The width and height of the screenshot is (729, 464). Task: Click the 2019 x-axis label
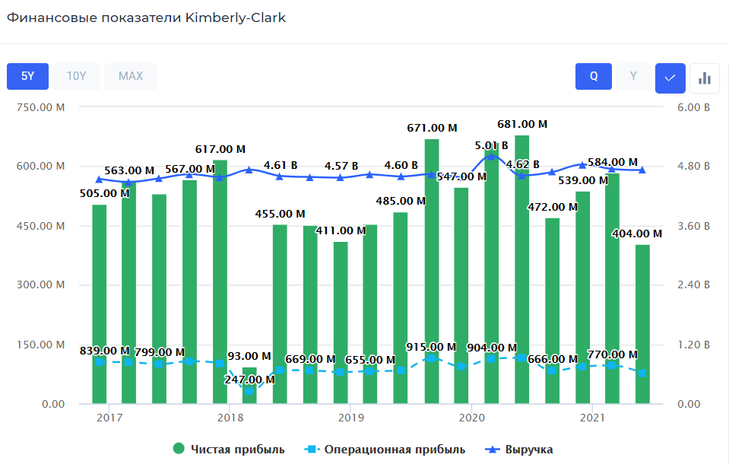(351, 418)
